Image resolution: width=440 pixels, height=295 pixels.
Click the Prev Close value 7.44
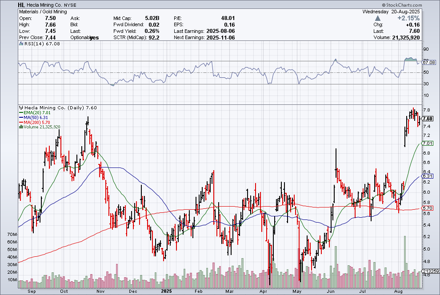[x=51, y=38]
